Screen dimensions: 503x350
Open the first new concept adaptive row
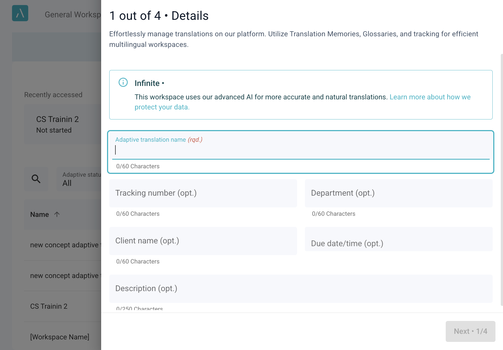64,245
